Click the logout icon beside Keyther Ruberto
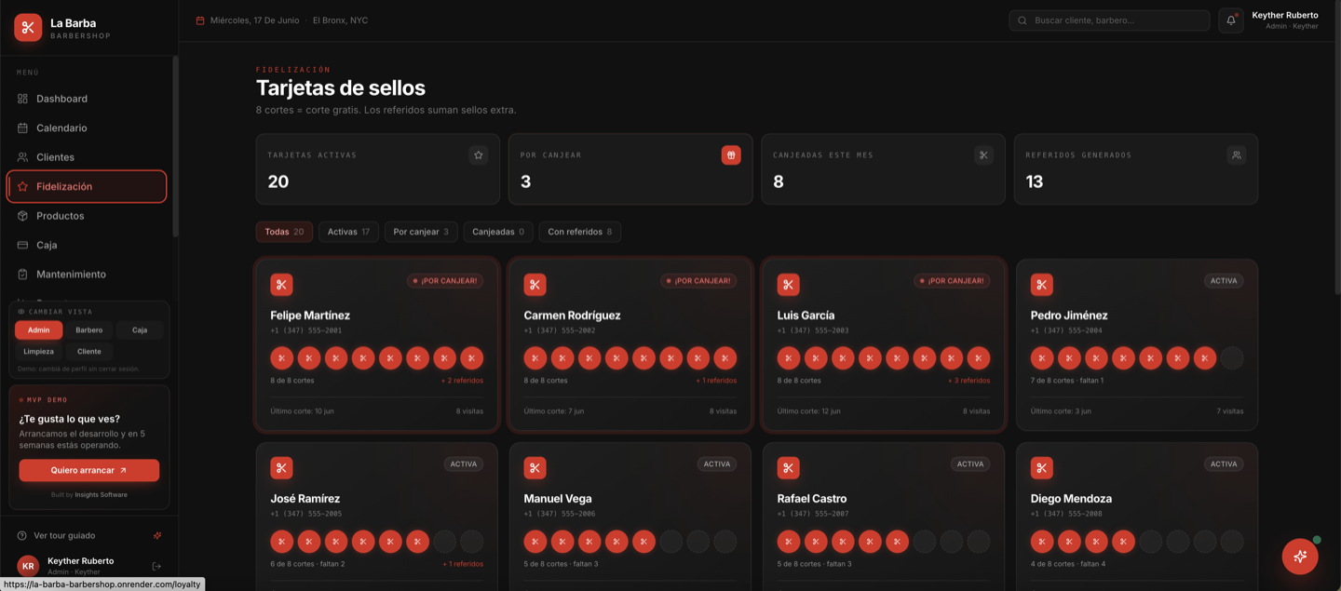Viewport: 1341px width, 591px height. click(156, 566)
